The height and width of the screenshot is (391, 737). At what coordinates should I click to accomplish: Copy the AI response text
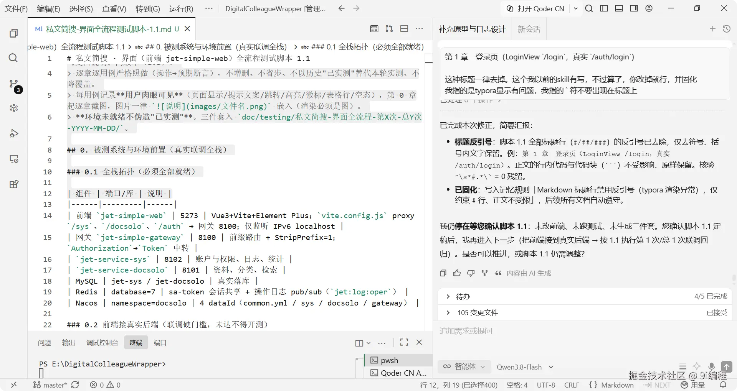tap(443, 273)
